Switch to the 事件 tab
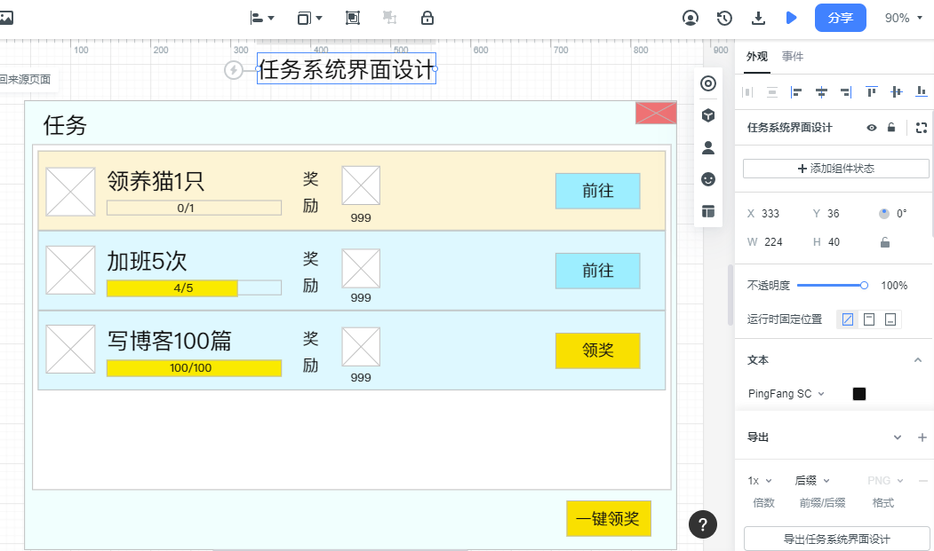934x551 pixels. (792, 57)
